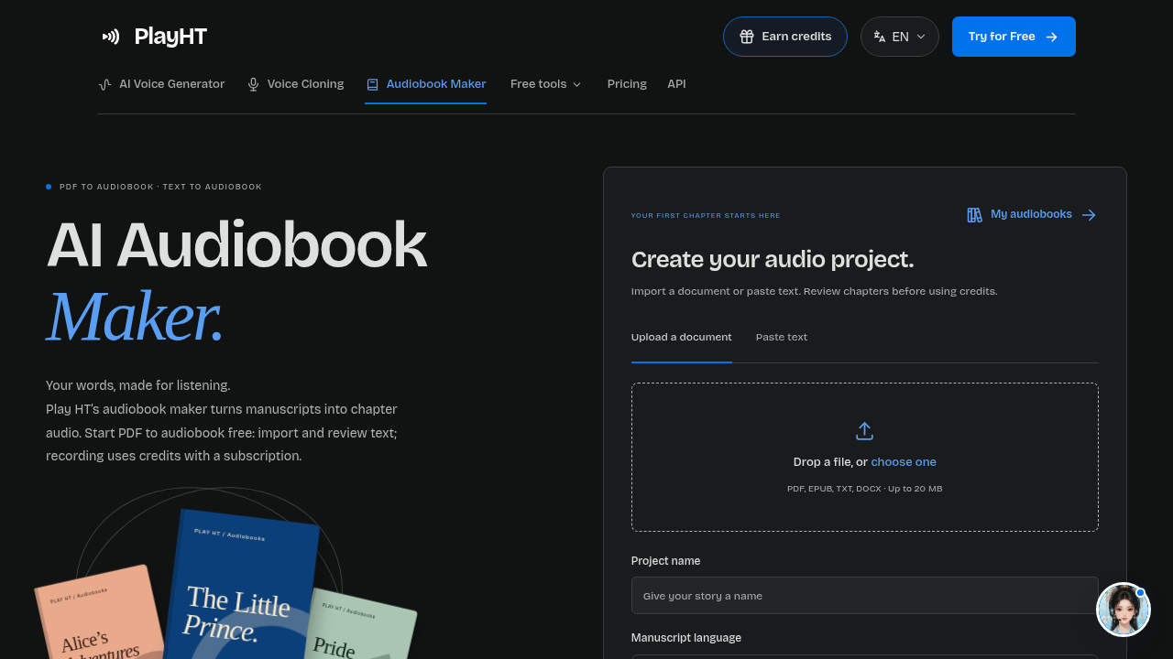
Task: Click the Project name input field
Action: 865,595
